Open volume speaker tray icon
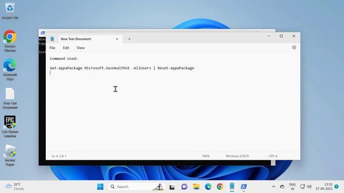Image resolution: width=344 pixels, height=193 pixels. pyautogui.click(x=309, y=187)
